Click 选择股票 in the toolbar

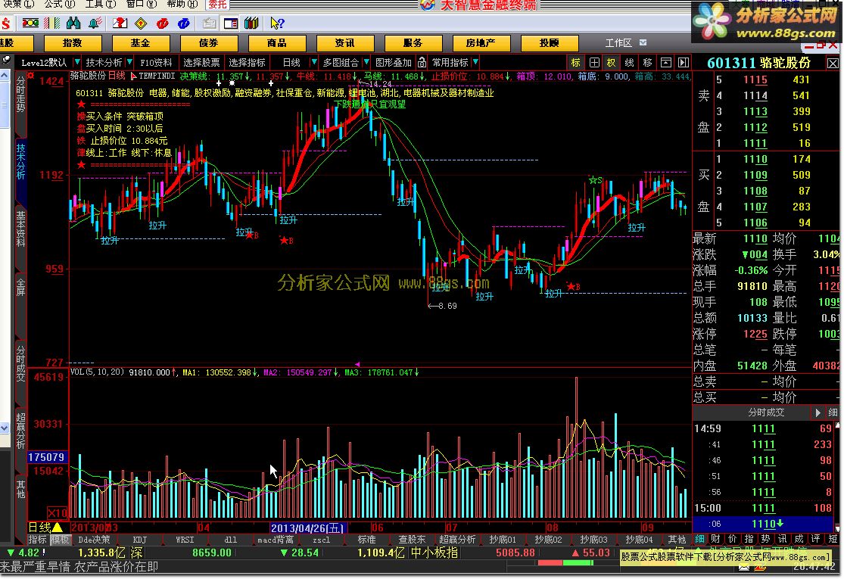201,62
